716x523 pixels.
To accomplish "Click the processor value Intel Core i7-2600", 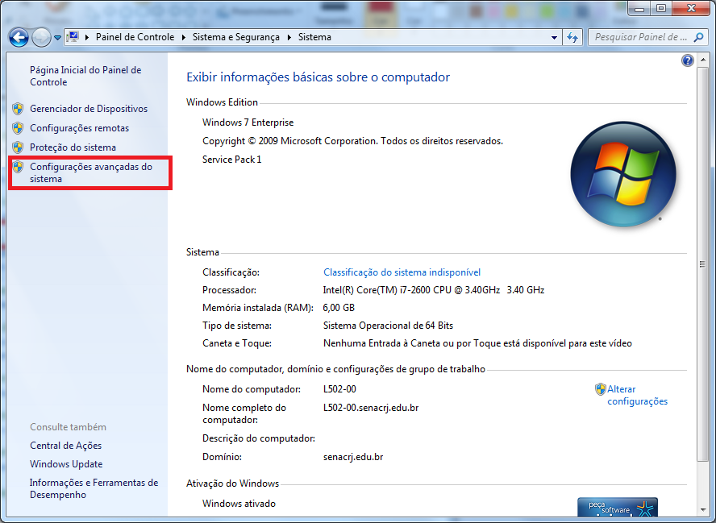I will (434, 290).
